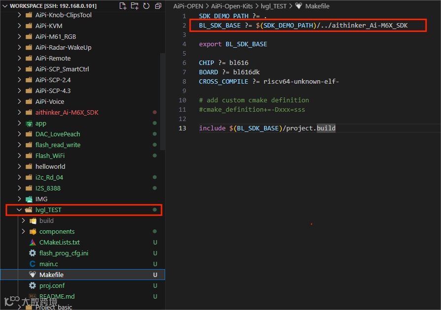This screenshot has width=441, height=310.
Task: Select the helloworld folder
Action: coord(82,166)
